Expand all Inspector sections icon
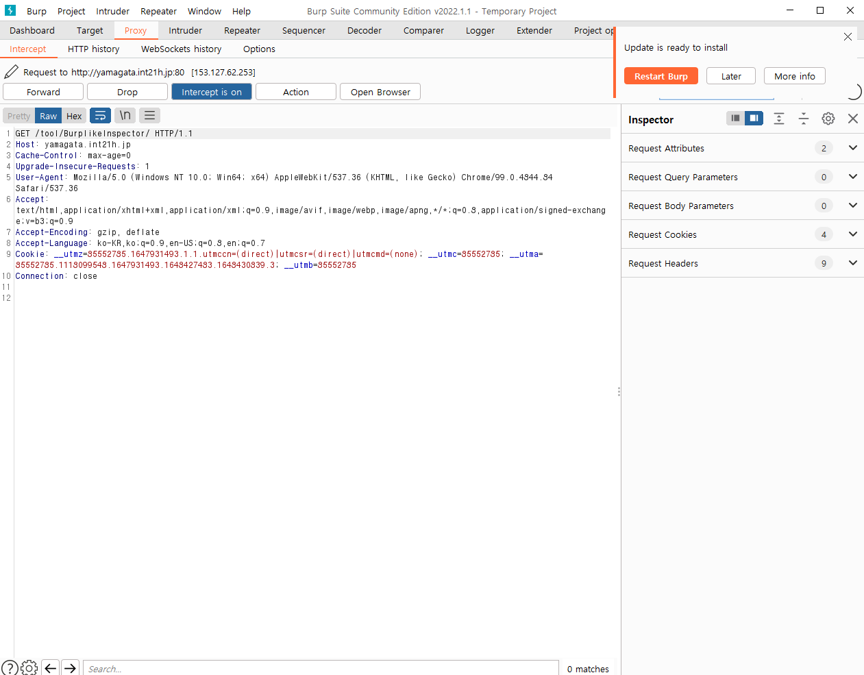This screenshot has height=675, width=864. tap(779, 119)
